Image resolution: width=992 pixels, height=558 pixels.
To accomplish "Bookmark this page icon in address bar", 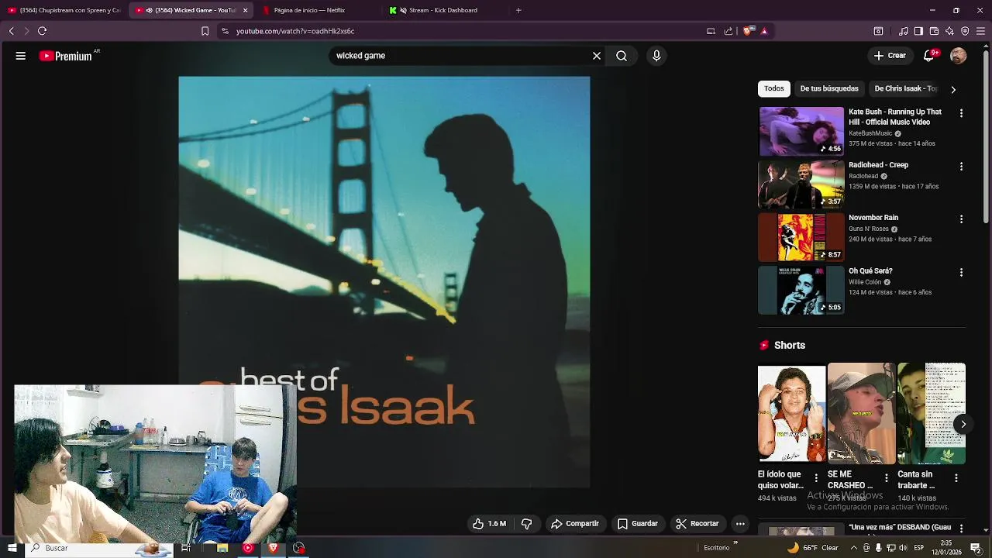I will 205,31.
